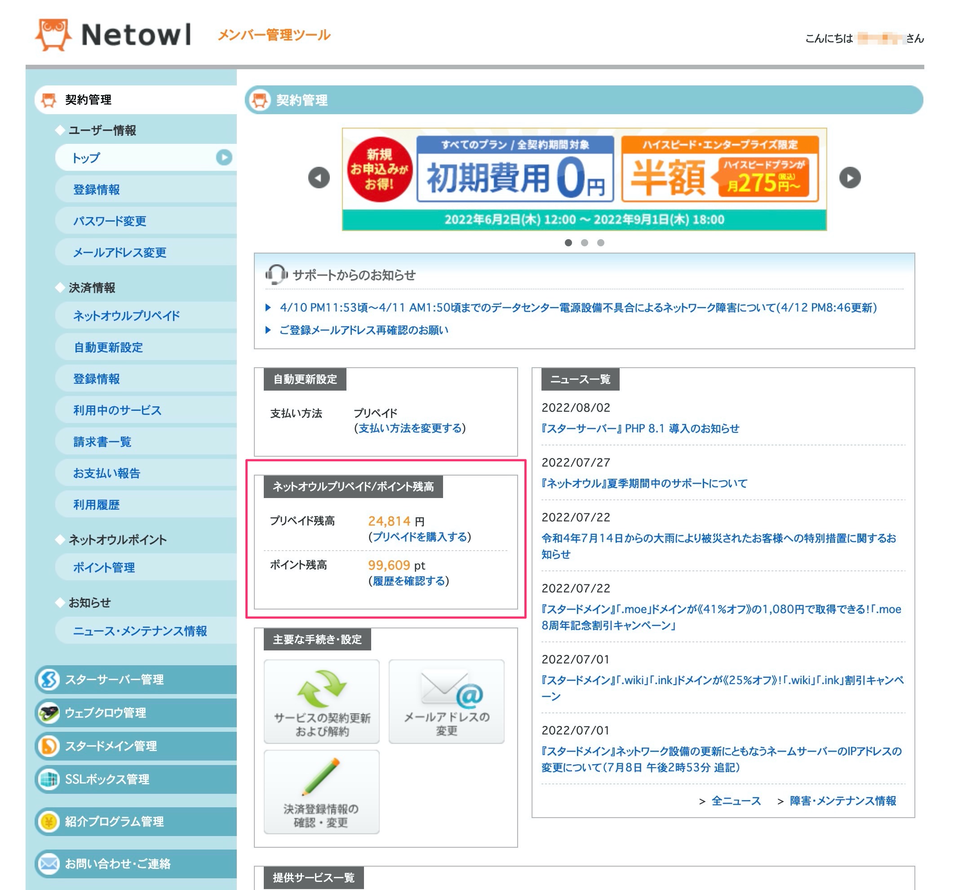The image size is (967, 890).
Task: Click メンバー管理ツール header text
Action: coord(274,35)
